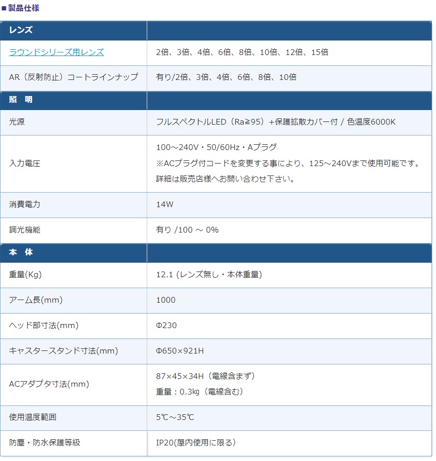
Task: Click the 製品仕様 heading
Action: point(23,8)
